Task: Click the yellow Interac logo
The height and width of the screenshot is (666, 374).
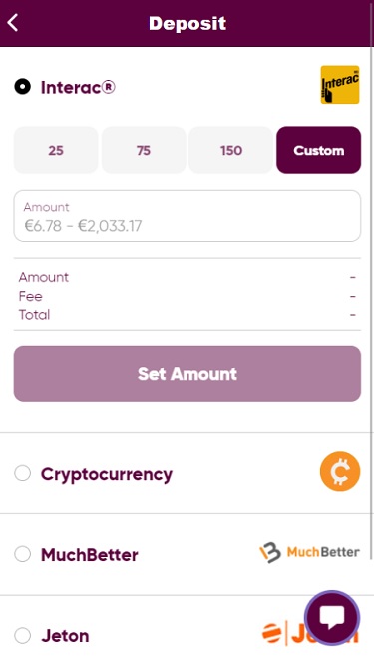Action: coord(340,85)
